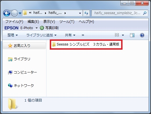
Task: Go back with the blue arrow button
Action: click(x=7, y=13)
